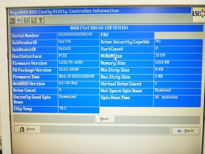Select PortCount value 8
The height and width of the screenshot is (154, 205).
[x=157, y=48]
